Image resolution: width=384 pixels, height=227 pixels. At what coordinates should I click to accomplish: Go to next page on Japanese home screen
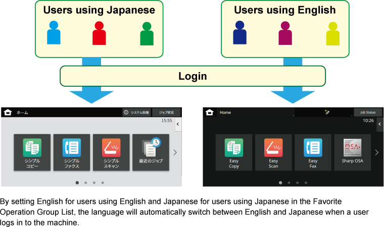[175, 152]
